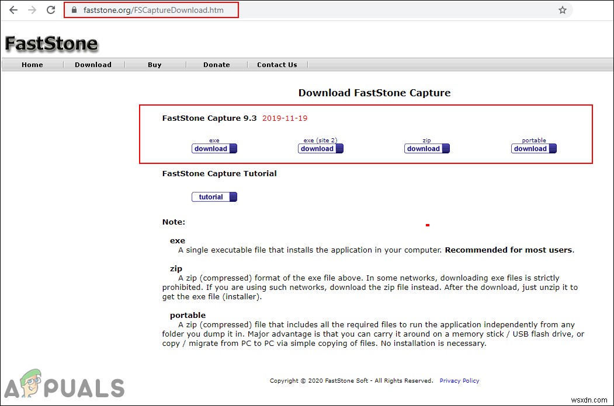Open the Contact Us menu item
This screenshot has width=614, height=406.
coord(277,65)
